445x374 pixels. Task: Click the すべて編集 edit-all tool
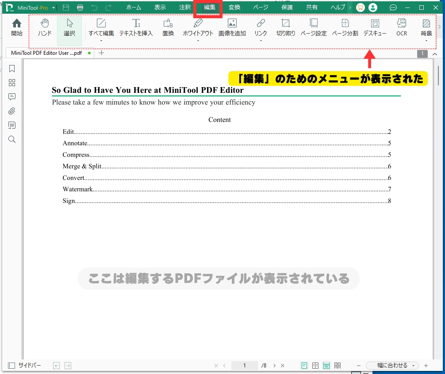pyautogui.click(x=101, y=27)
